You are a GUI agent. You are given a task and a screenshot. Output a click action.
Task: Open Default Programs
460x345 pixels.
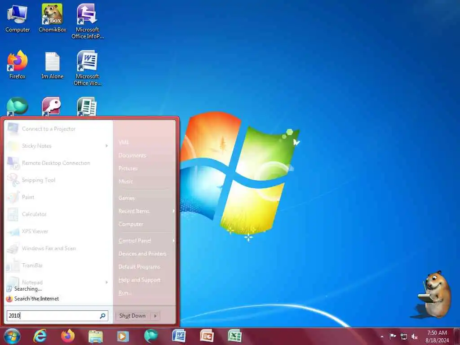click(139, 267)
